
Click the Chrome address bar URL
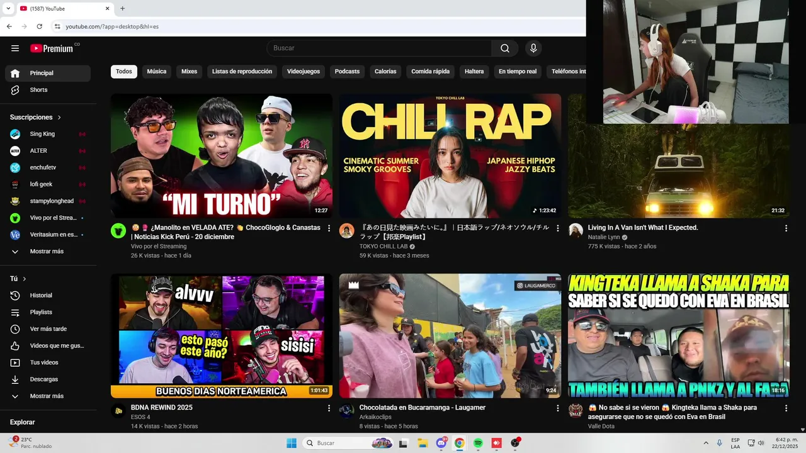[x=112, y=26]
